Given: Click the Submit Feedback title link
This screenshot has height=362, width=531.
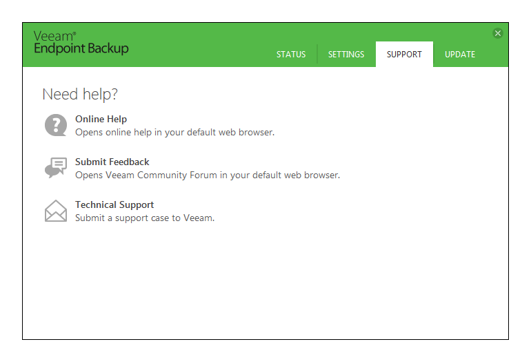Looking at the screenshot, I should point(112,162).
